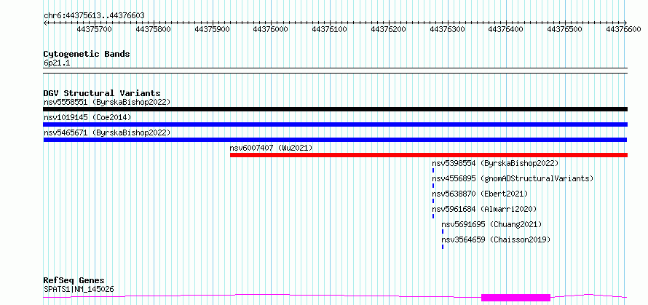Open the nsv4556895 (gnomADStructuralVariants) label
648x305 pixels.
click(513, 178)
